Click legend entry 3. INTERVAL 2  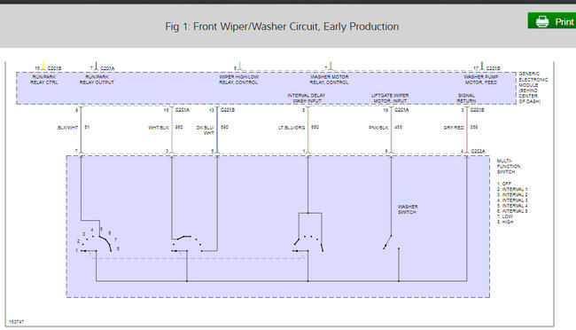click(512, 194)
